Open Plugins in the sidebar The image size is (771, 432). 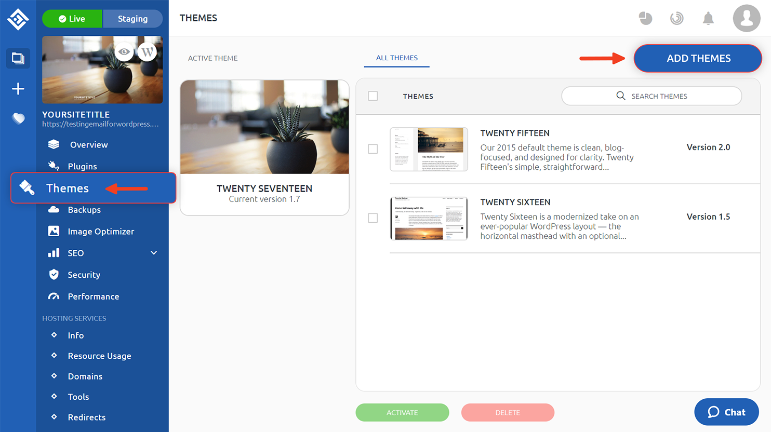[x=82, y=166]
